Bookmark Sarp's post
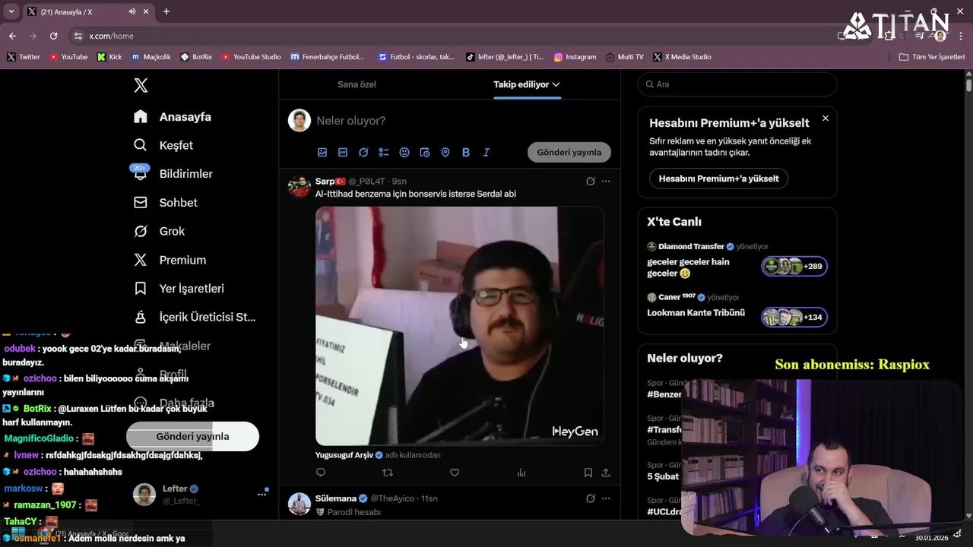The image size is (973, 547). point(588,473)
